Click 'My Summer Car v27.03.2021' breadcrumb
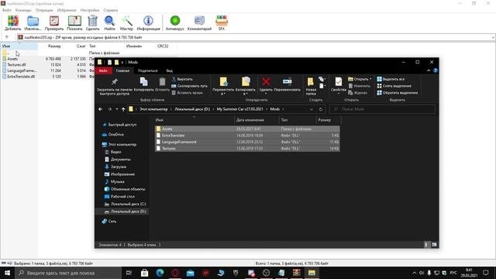Image resolution: width=496 pixels, height=279 pixels. point(239,109)
